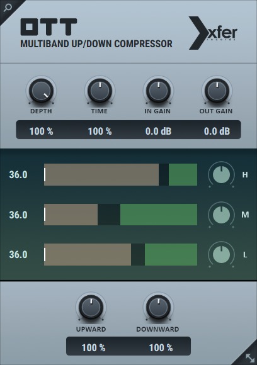Click the Xfer Records logo
Viewport: 257px width, 365px height.
pos(213,33)
